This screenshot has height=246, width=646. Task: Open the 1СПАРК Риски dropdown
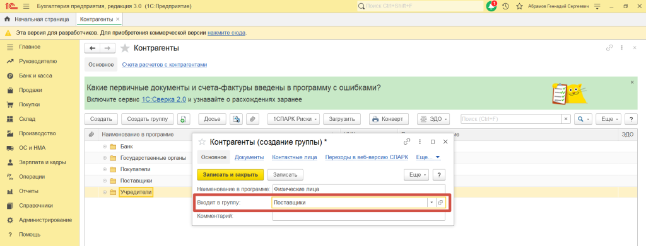coord(293,119)
